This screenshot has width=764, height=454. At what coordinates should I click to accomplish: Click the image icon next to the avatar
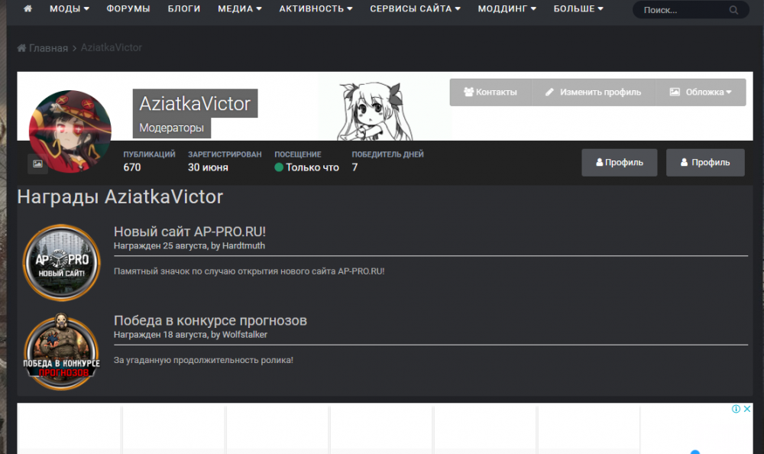[x=37, y=164]
